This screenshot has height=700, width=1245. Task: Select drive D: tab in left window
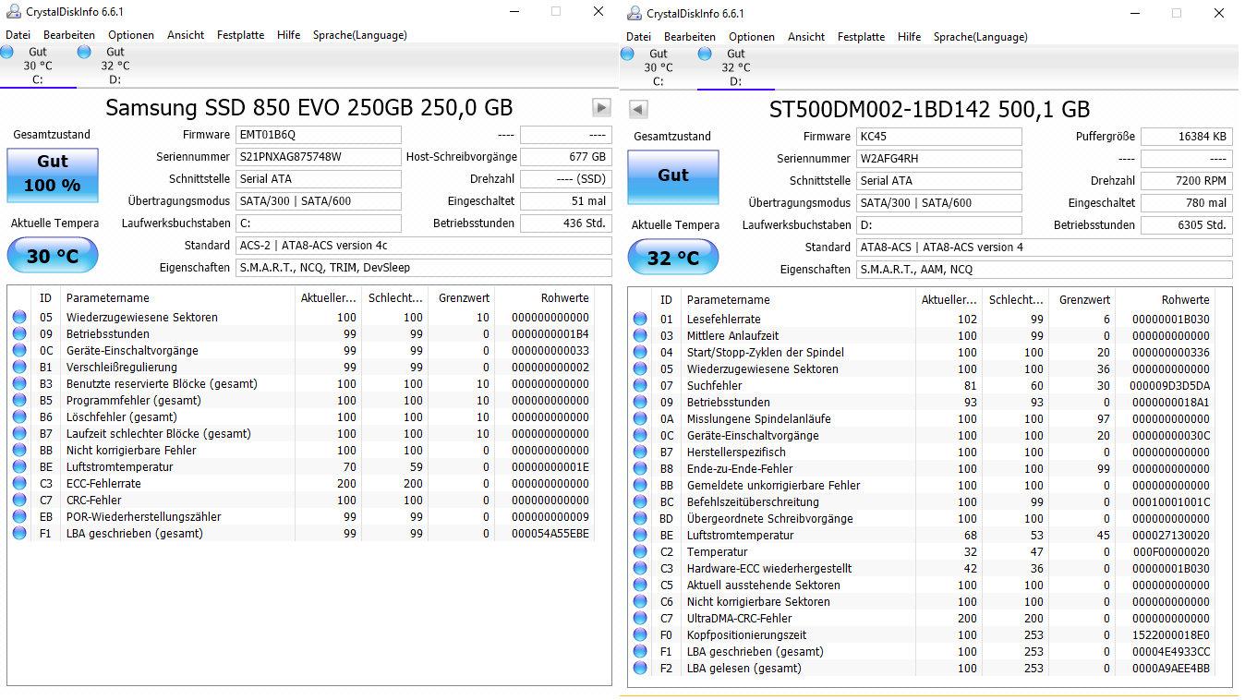115,66
